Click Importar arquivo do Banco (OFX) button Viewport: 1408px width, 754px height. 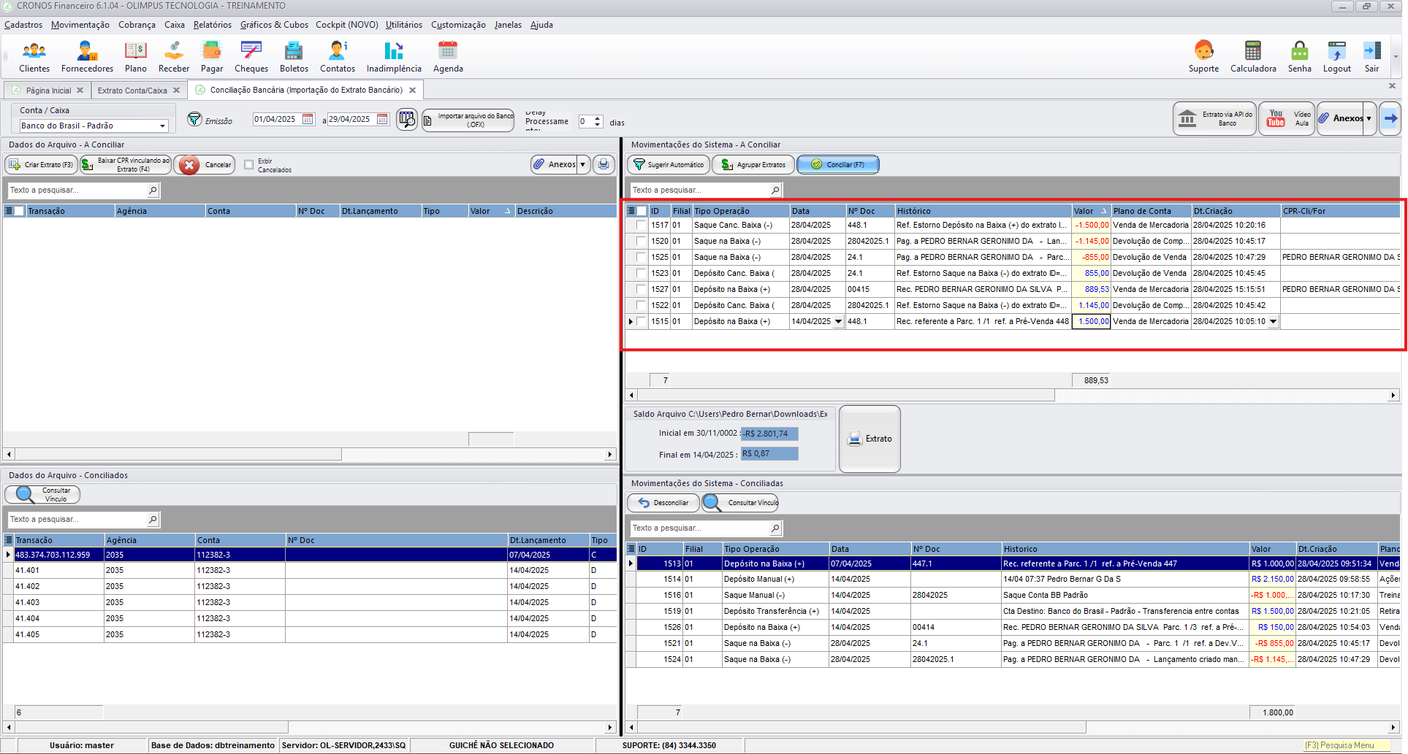pos(468,120)
